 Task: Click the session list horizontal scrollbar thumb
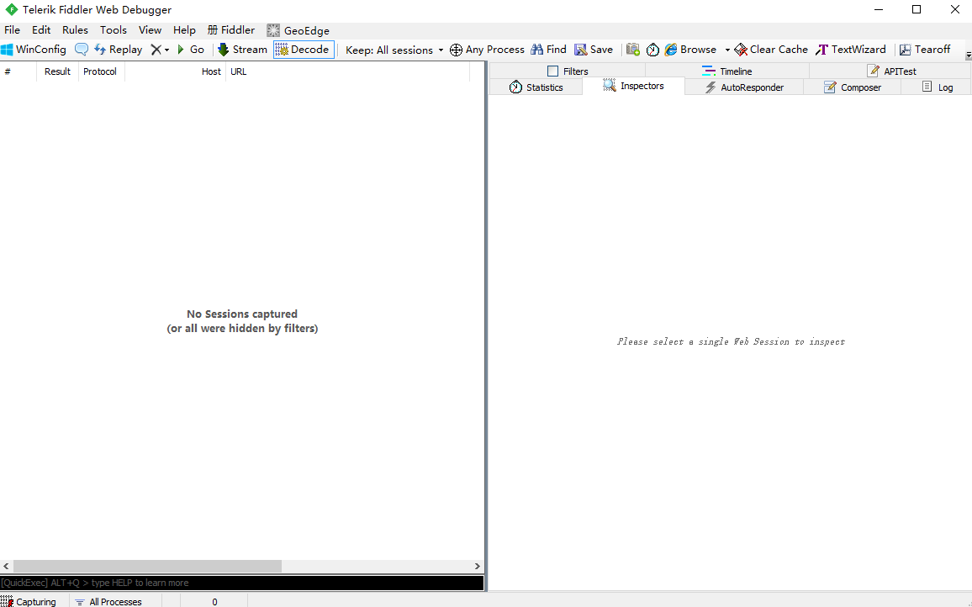tap(147, 566)
